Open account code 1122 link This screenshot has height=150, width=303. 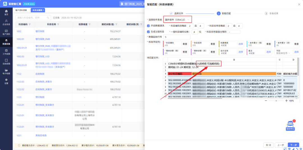pyautogui.click(x=19, y=74)
